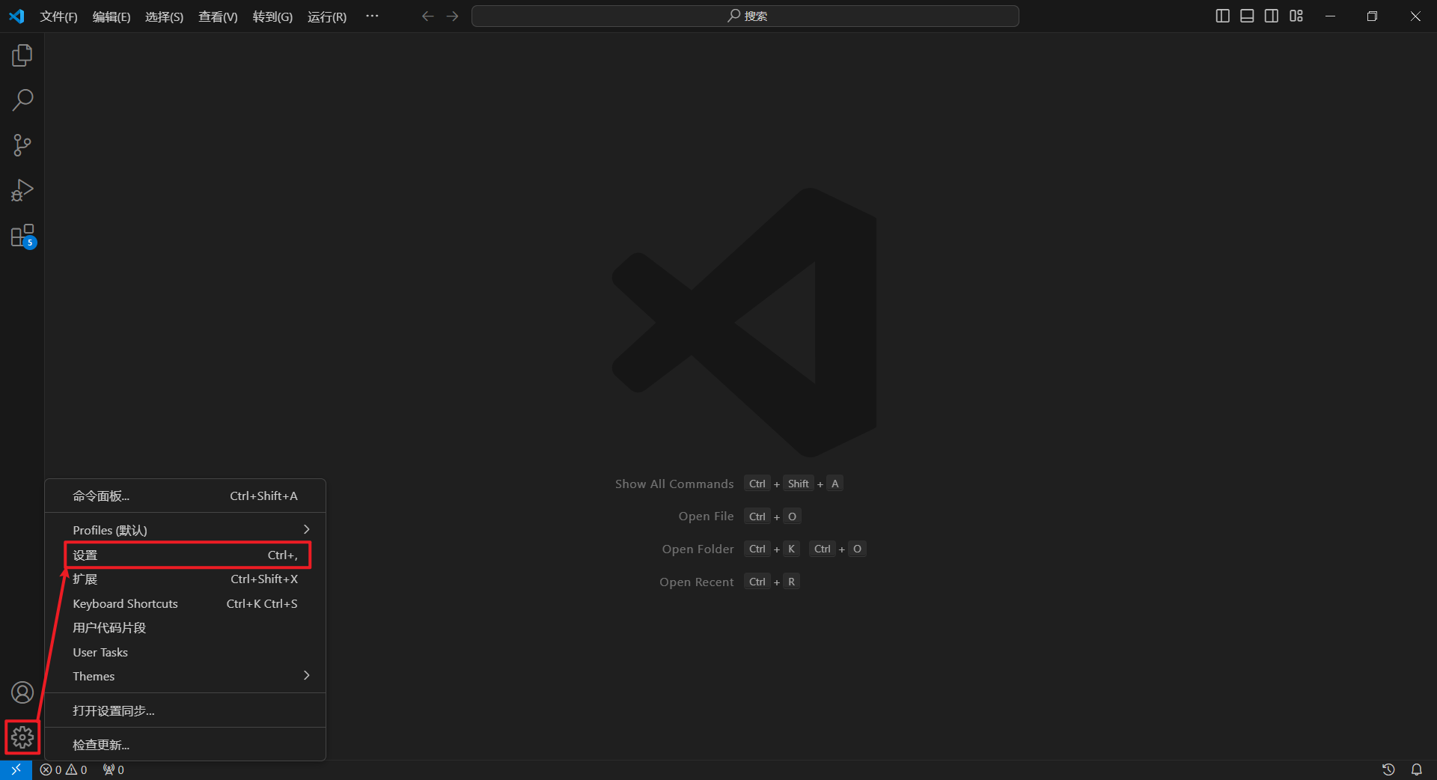Show errors and warnings count in status bar
1437x780 pixels.
[64, 770]
